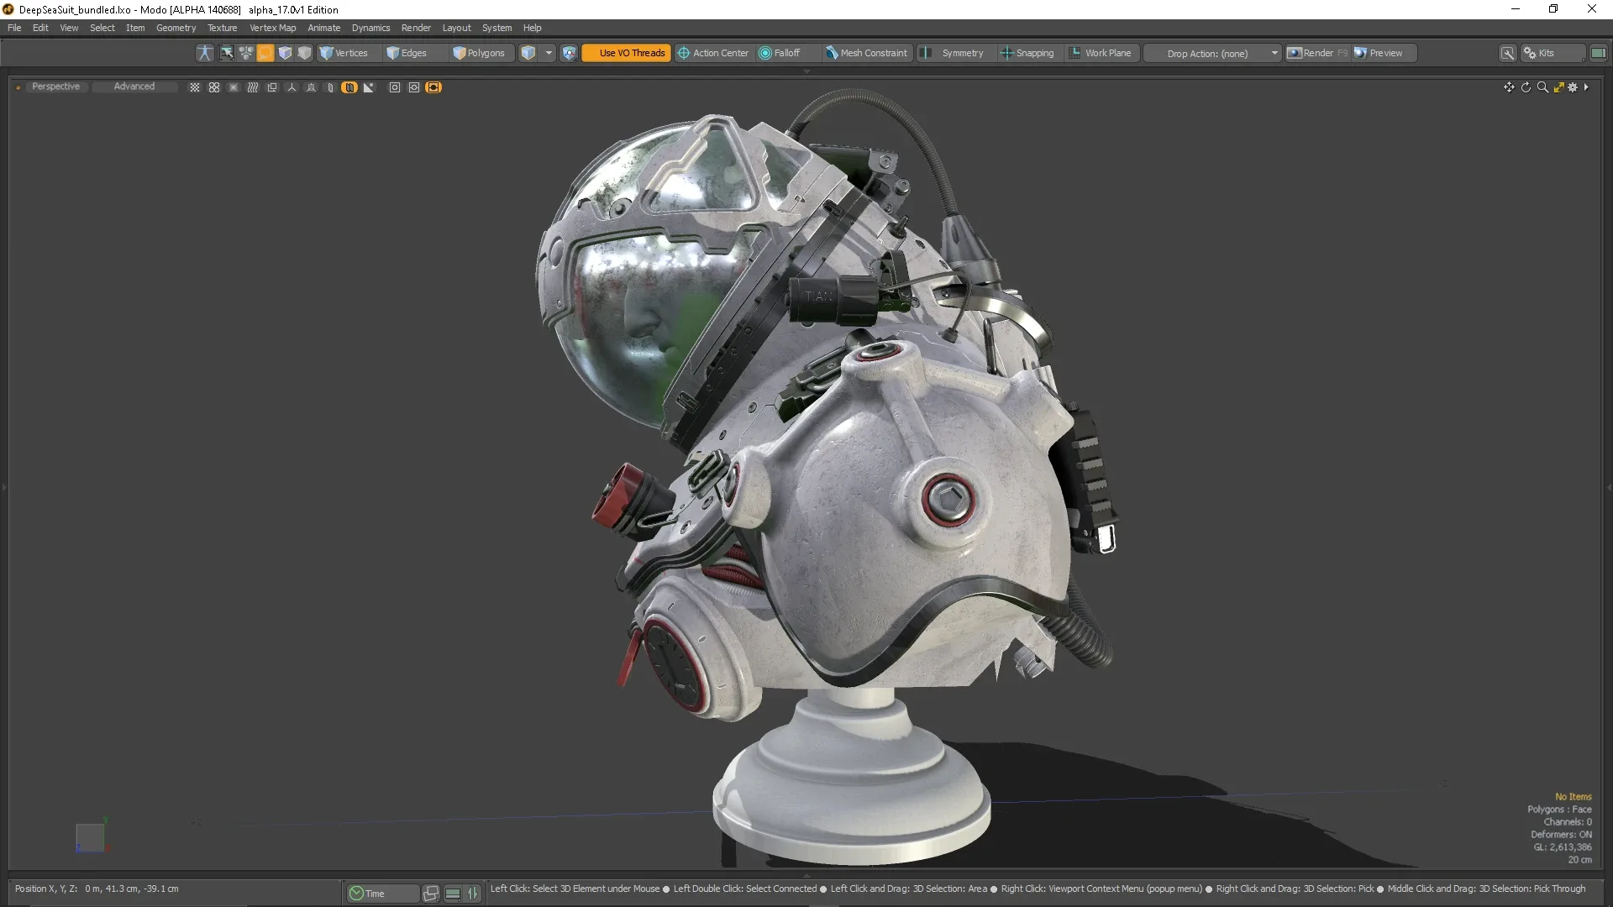Open the viewport settings gear

(1573, 87)
